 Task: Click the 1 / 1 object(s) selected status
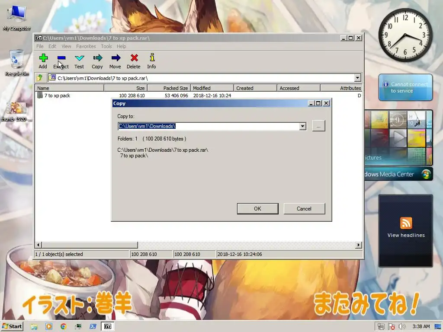(x=59, y=254)
